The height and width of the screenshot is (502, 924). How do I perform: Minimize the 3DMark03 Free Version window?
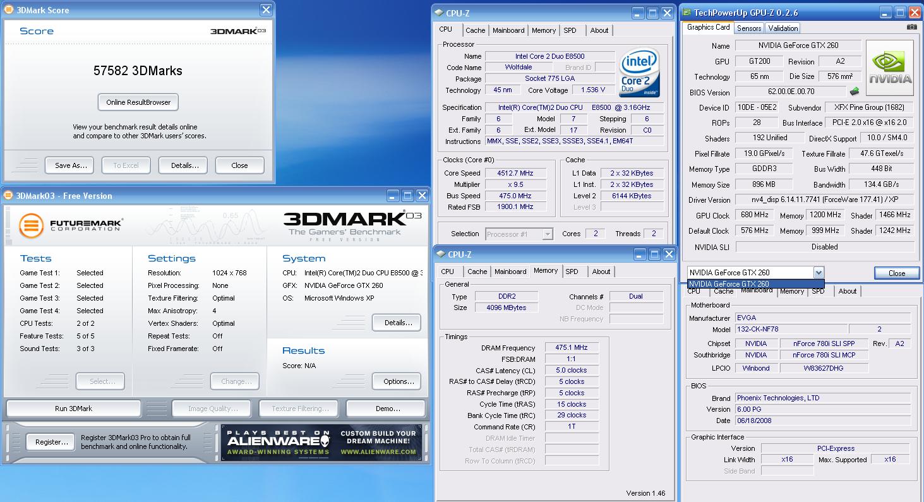(x=393, y=196)
